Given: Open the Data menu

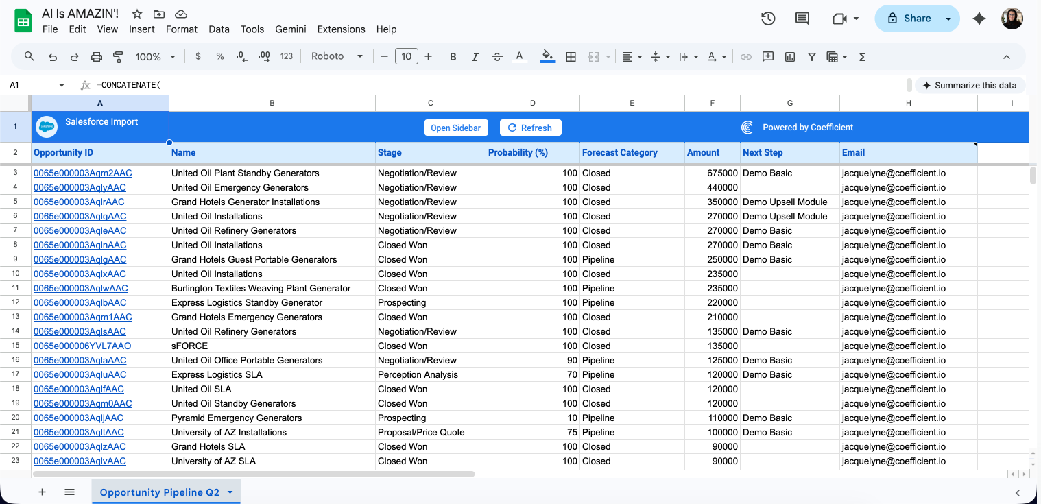Looking at the screenshot, I should pos(219,29).
